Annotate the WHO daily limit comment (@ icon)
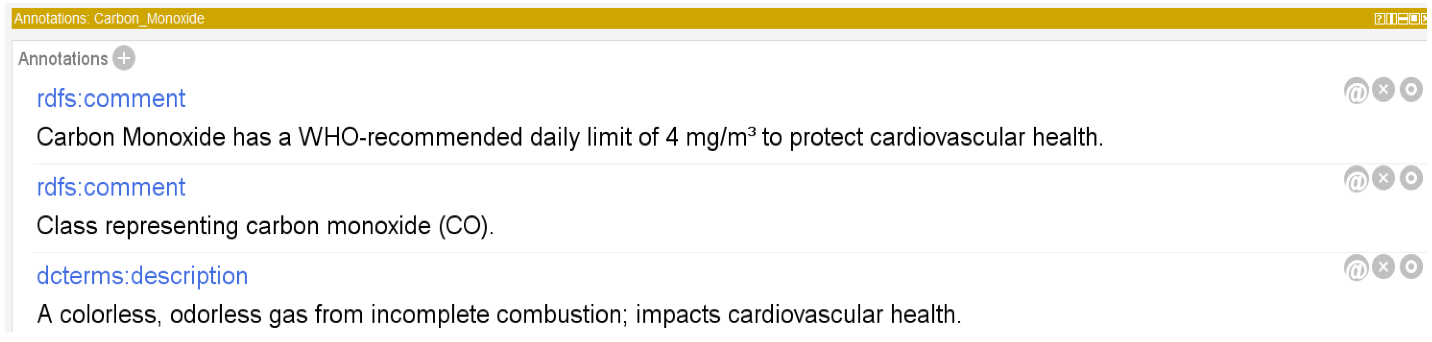This screenshot has height=342, width=1432. [1356, 90]
